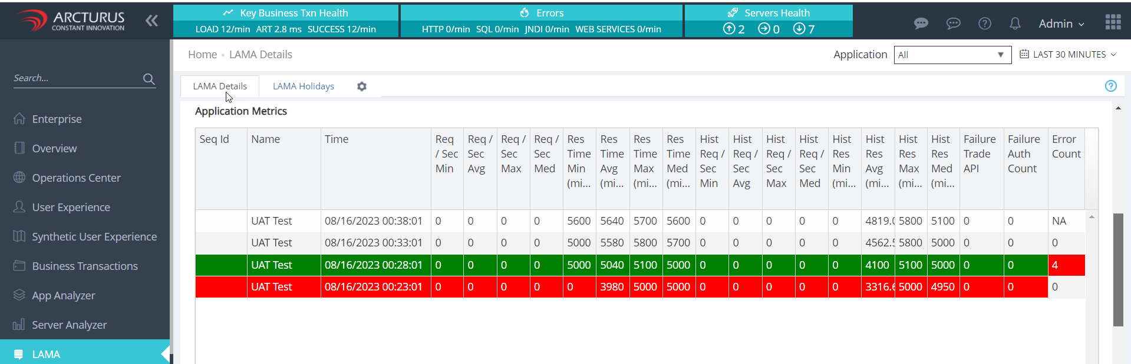
Task: Open the settings gear beside LAMA Holidays
Action: click(x=362, y=86)
